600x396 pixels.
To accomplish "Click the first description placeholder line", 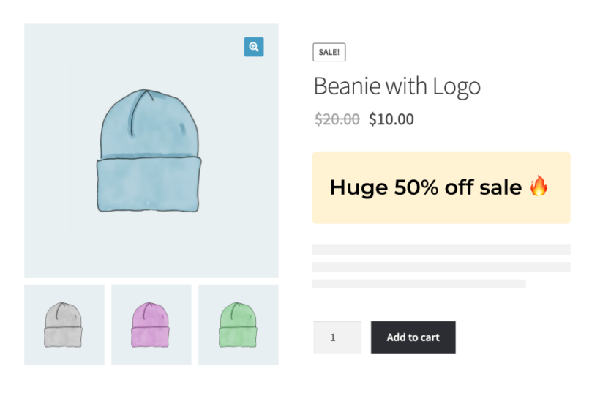I will [440, 250].
